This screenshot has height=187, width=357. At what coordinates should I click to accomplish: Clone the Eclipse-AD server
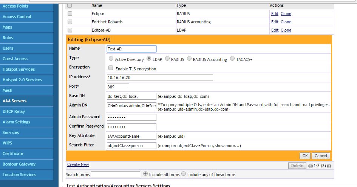click(x=286, y=30)
